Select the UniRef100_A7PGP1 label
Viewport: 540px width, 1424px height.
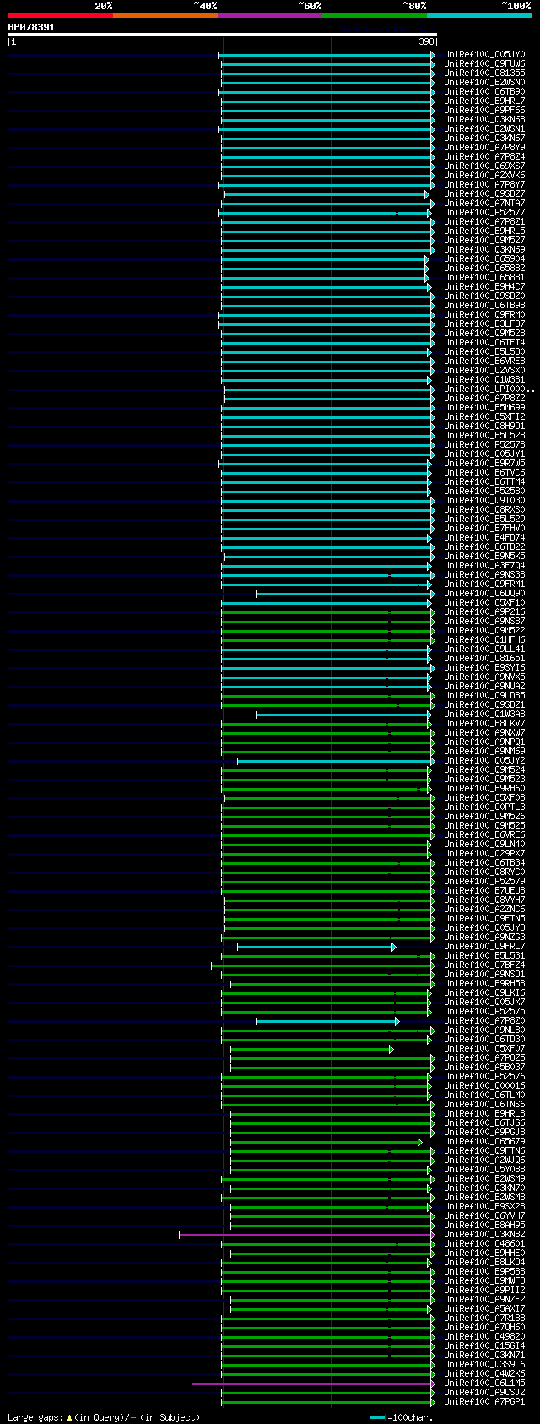pos(484,1402)
